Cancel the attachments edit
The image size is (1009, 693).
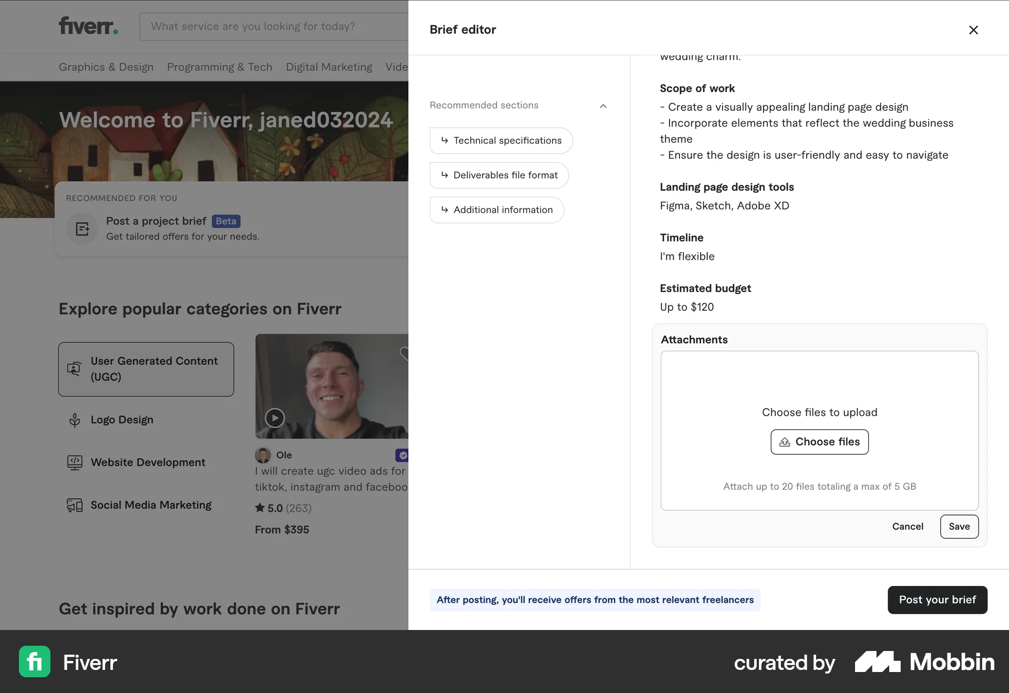tap(908, 526)
